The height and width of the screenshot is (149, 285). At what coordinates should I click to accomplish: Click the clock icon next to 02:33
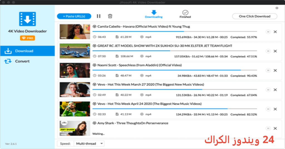(x=95, y=114)
